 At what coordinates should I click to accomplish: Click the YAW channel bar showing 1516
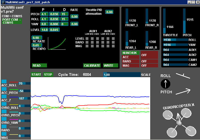[x=176, y=45]
